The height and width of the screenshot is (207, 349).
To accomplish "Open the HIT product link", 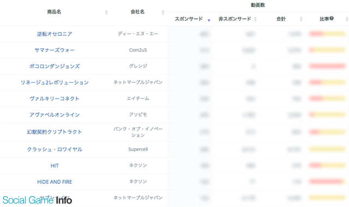I will point(55,166).
